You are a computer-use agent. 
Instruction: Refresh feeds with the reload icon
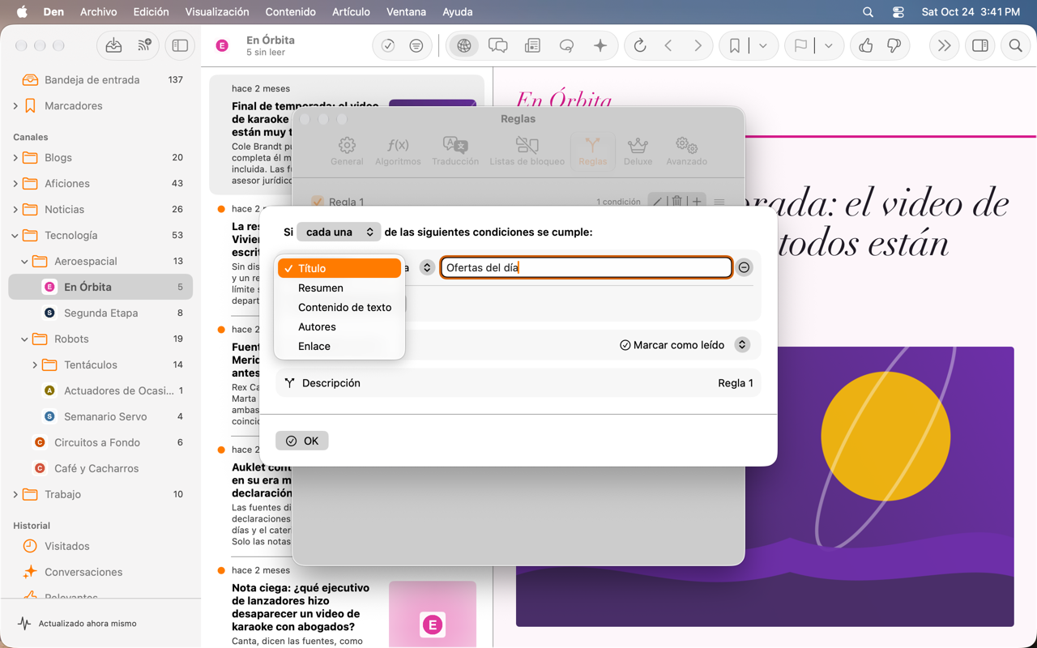click(640, 46)
